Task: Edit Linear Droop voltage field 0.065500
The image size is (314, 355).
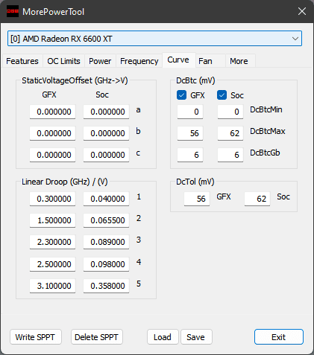Action: pyautogui.click(x=106, y=220)
